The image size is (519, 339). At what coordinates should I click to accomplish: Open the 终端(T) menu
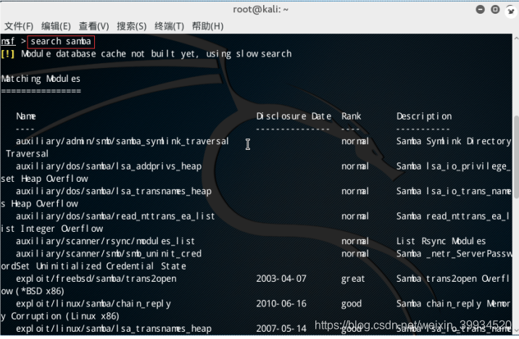click(169, 26)
